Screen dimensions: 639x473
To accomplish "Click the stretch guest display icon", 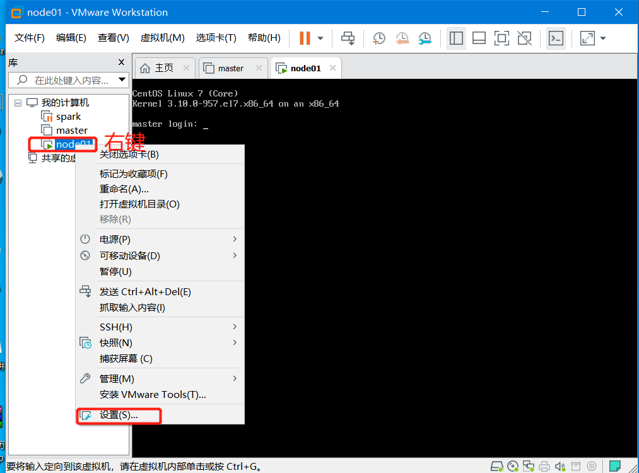I will pos(587,38).
